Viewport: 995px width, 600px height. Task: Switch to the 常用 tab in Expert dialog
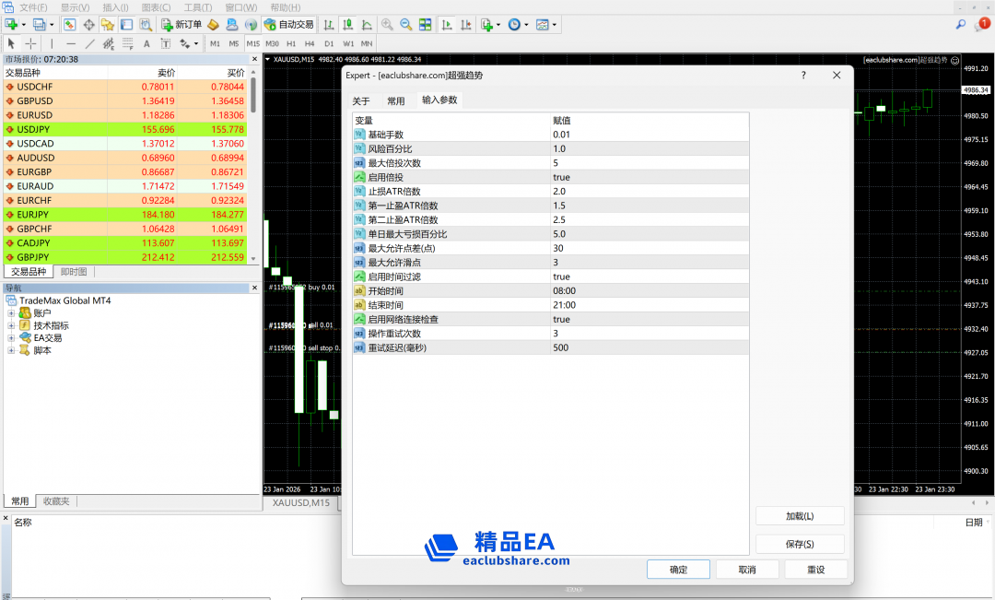pyautogui.click(x=396, y=101)
